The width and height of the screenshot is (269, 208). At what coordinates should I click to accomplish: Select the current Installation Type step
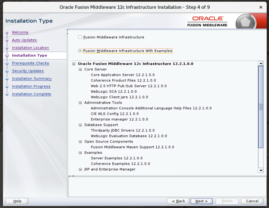coord(30,55)
